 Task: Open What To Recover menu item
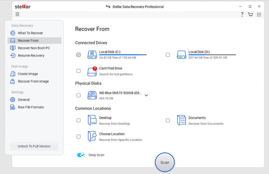pos(35,33)
